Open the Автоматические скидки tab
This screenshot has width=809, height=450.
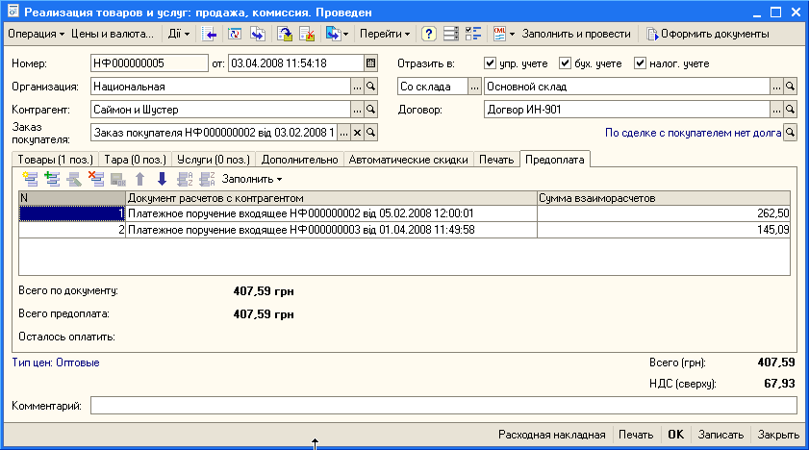(408, 160)
